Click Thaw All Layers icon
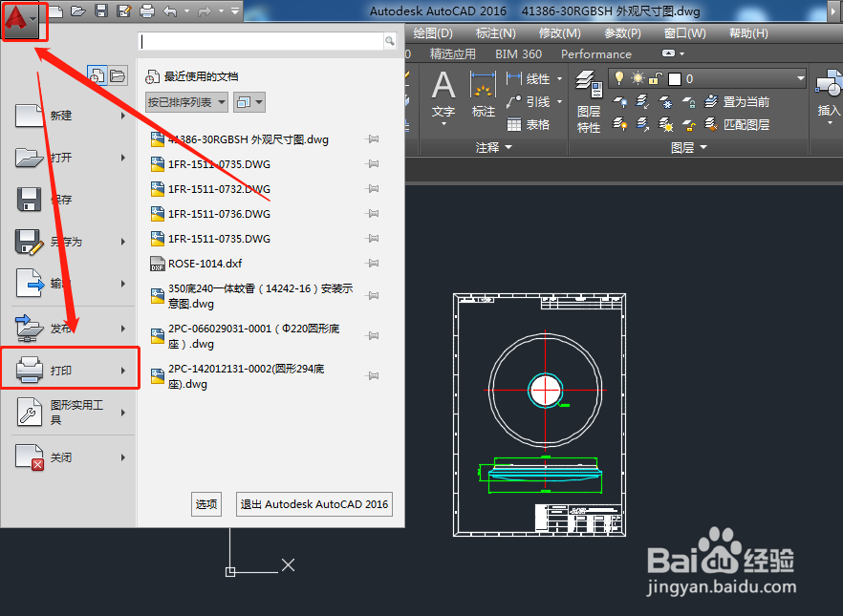 point(665,124)
